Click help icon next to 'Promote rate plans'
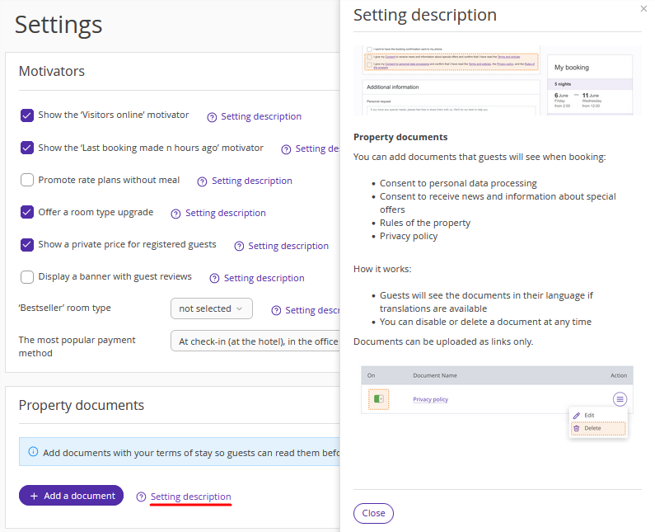 (203, 181)
